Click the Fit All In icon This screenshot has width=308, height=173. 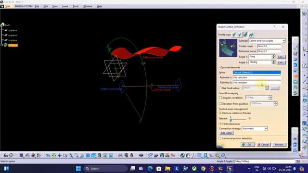click(x=54, y=156)
